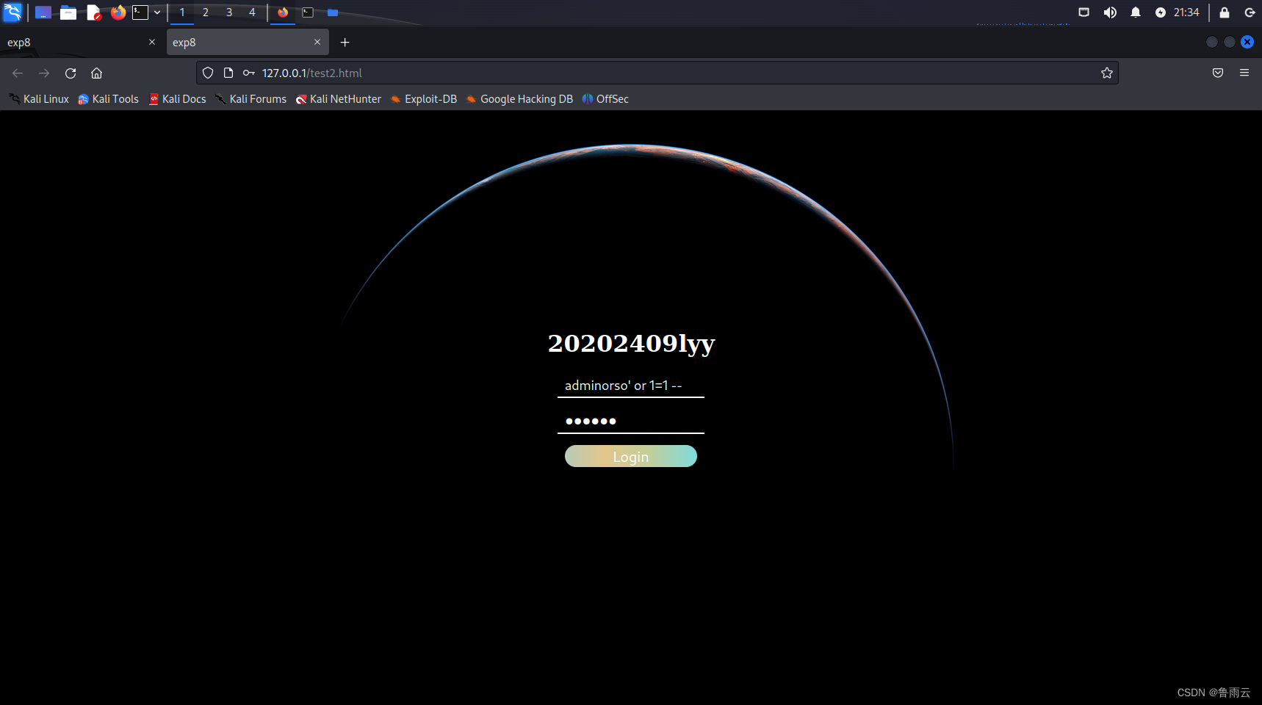Viewport: 1262px width, 705px height.
Task: Close the active exp8 tab
Action: coord(317,42)
